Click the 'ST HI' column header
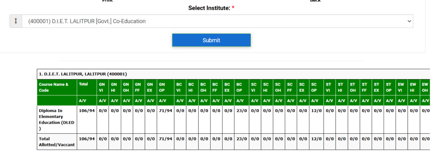Image resolution: width=434 pixels, height=164 pixels. pos(342,87)
